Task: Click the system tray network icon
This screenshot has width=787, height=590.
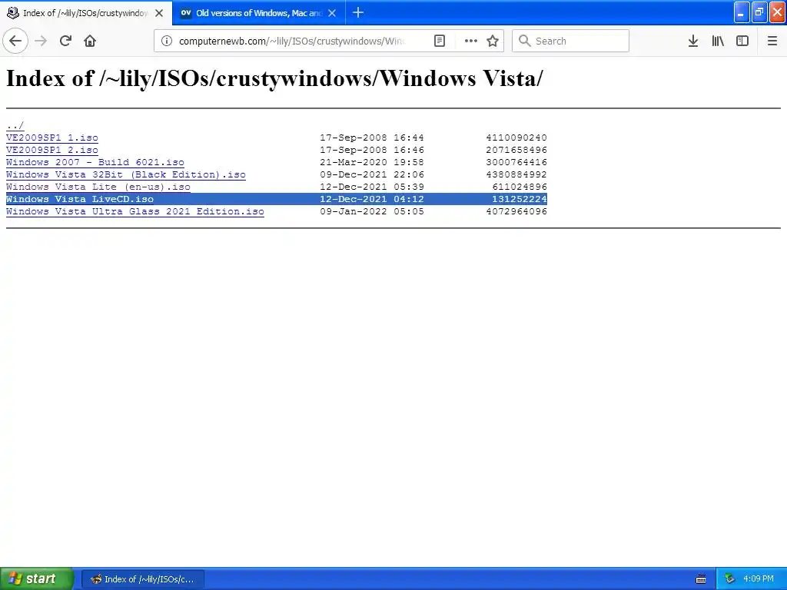Action: pos(730,579)
